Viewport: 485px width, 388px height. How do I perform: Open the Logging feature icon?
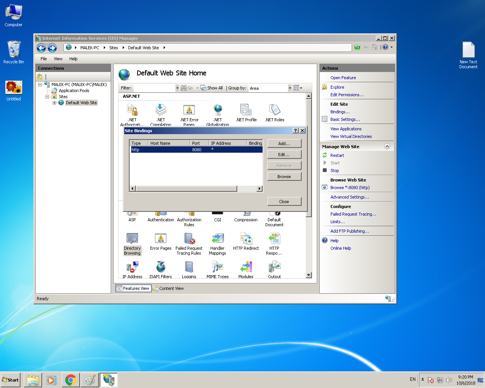click(189, 270)
